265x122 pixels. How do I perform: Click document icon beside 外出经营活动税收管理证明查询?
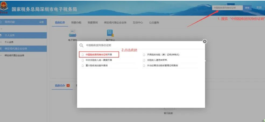144,66
